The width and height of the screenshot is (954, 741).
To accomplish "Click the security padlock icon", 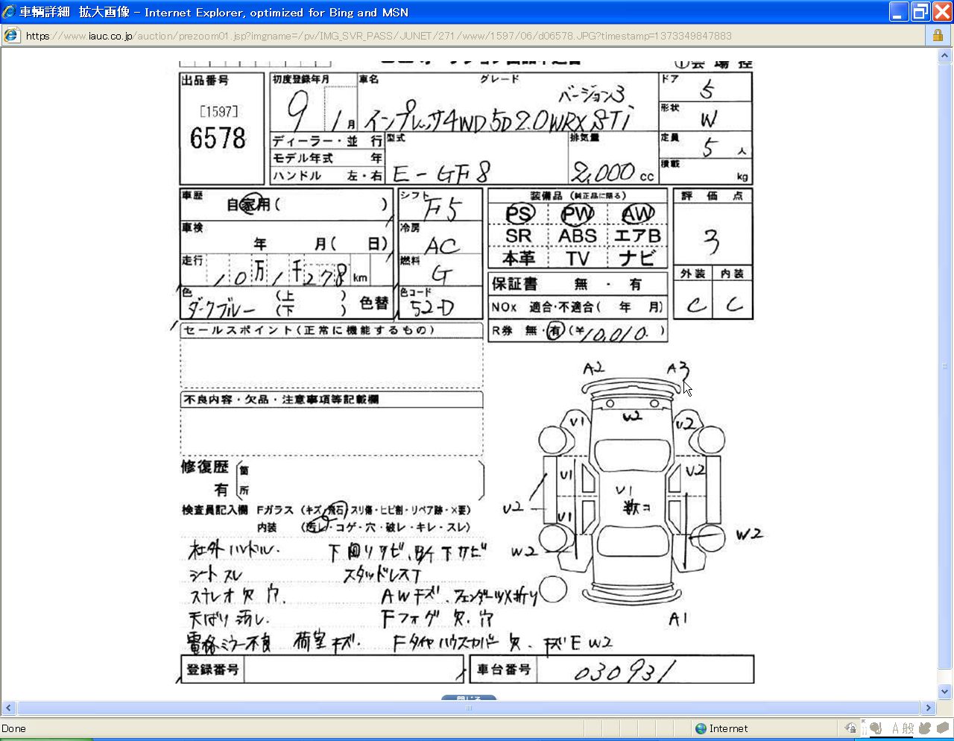I will 938,36.
